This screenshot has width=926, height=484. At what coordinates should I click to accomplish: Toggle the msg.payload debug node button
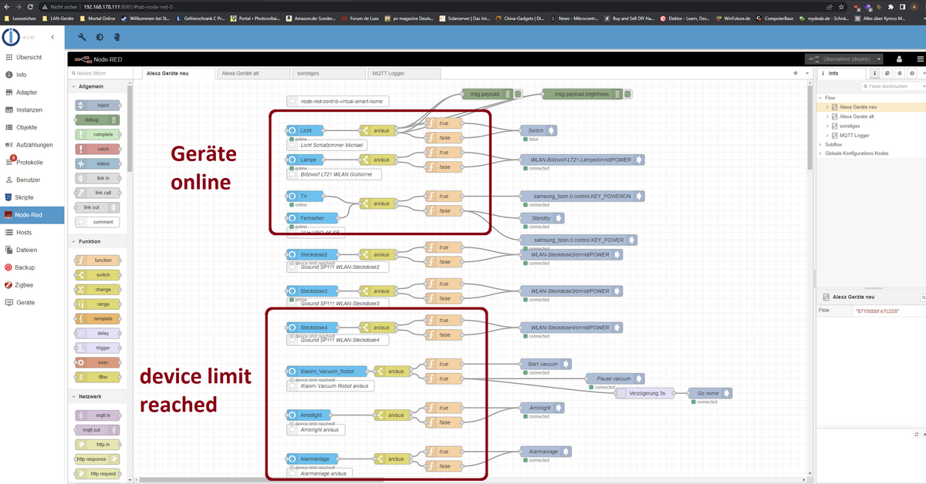(x=519, y=94)
